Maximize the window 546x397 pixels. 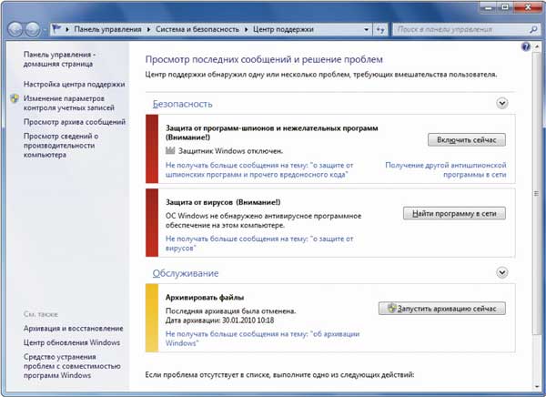(505, 7)
